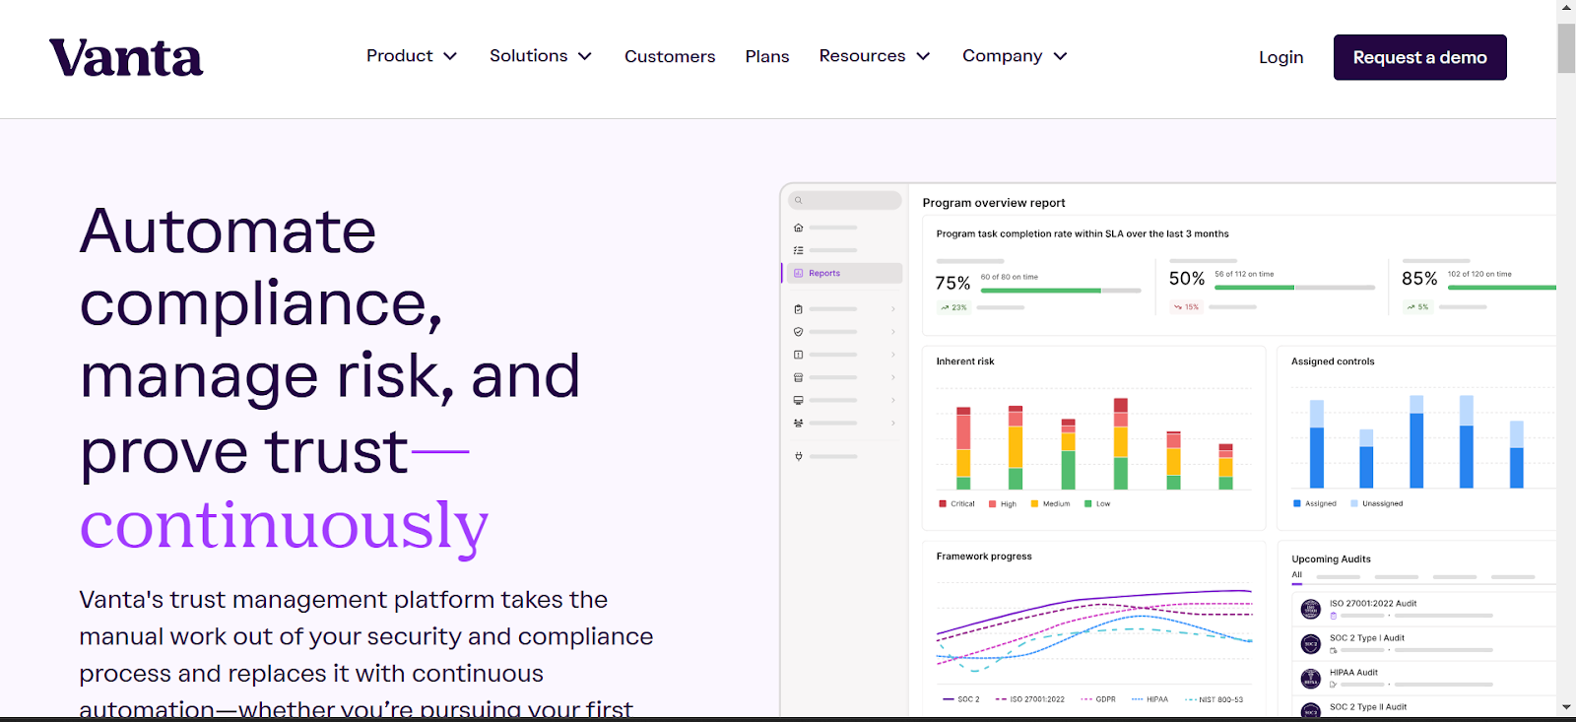Click the checklist icon in dashboard sidebar

click(x=798, y=250)
